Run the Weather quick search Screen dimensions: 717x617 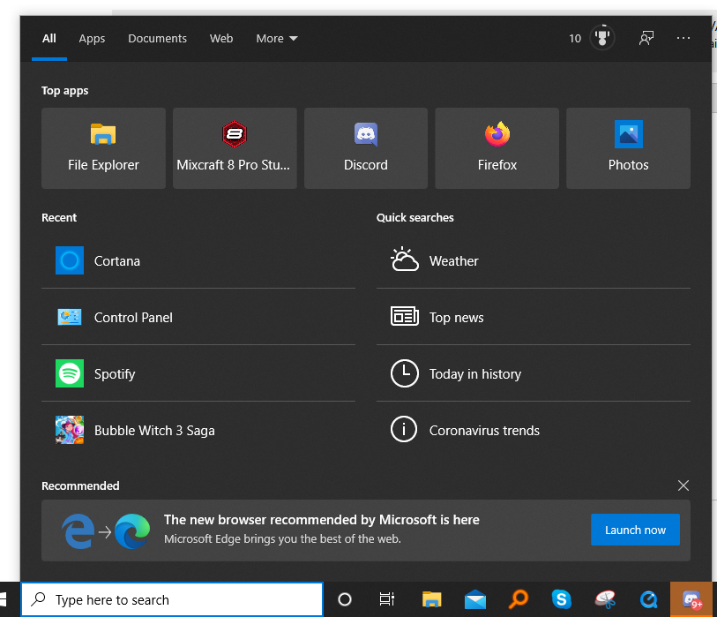(x=534, y=261)
